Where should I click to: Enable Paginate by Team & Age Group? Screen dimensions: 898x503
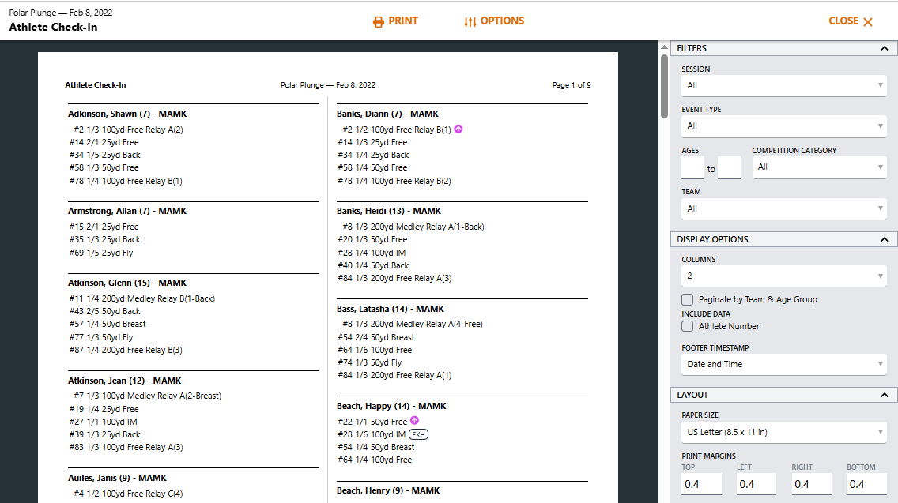688,300
